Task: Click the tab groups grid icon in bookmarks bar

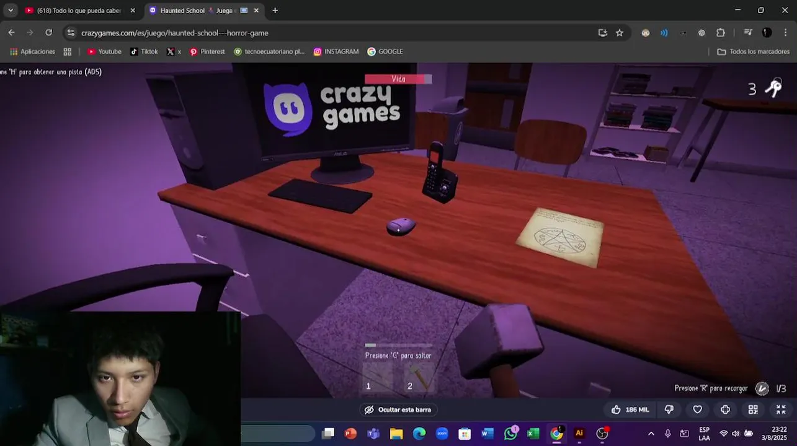Action: (68, 51)
